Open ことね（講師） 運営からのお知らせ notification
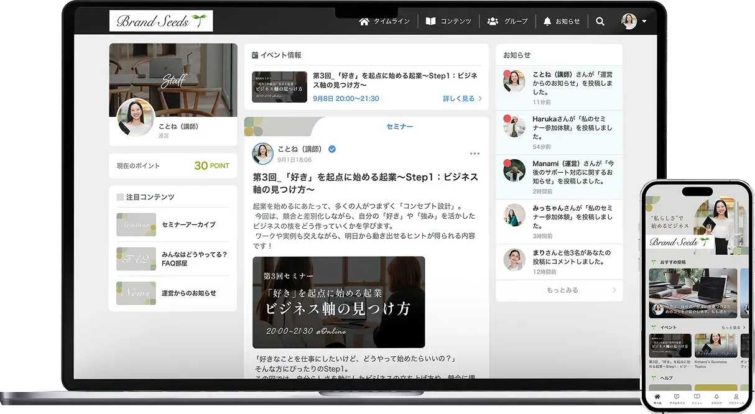This screenshot has height=414, width=755. point(559,87)
